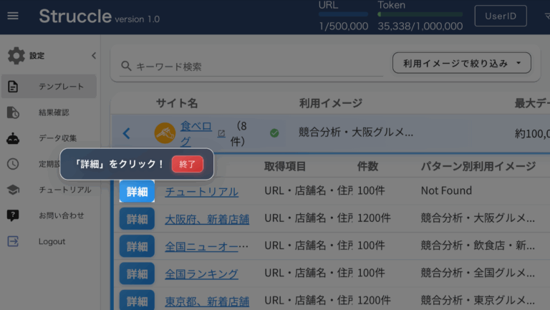Image resolution: width=550 pixels, height=310 pixels.
Task: Click the Logout exit icon
Action: [13, 241]
